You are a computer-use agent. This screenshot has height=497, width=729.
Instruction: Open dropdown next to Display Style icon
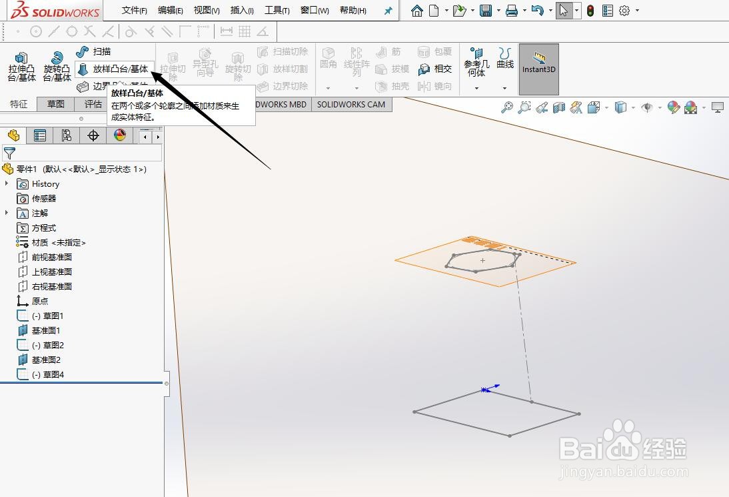pos(633,107)
